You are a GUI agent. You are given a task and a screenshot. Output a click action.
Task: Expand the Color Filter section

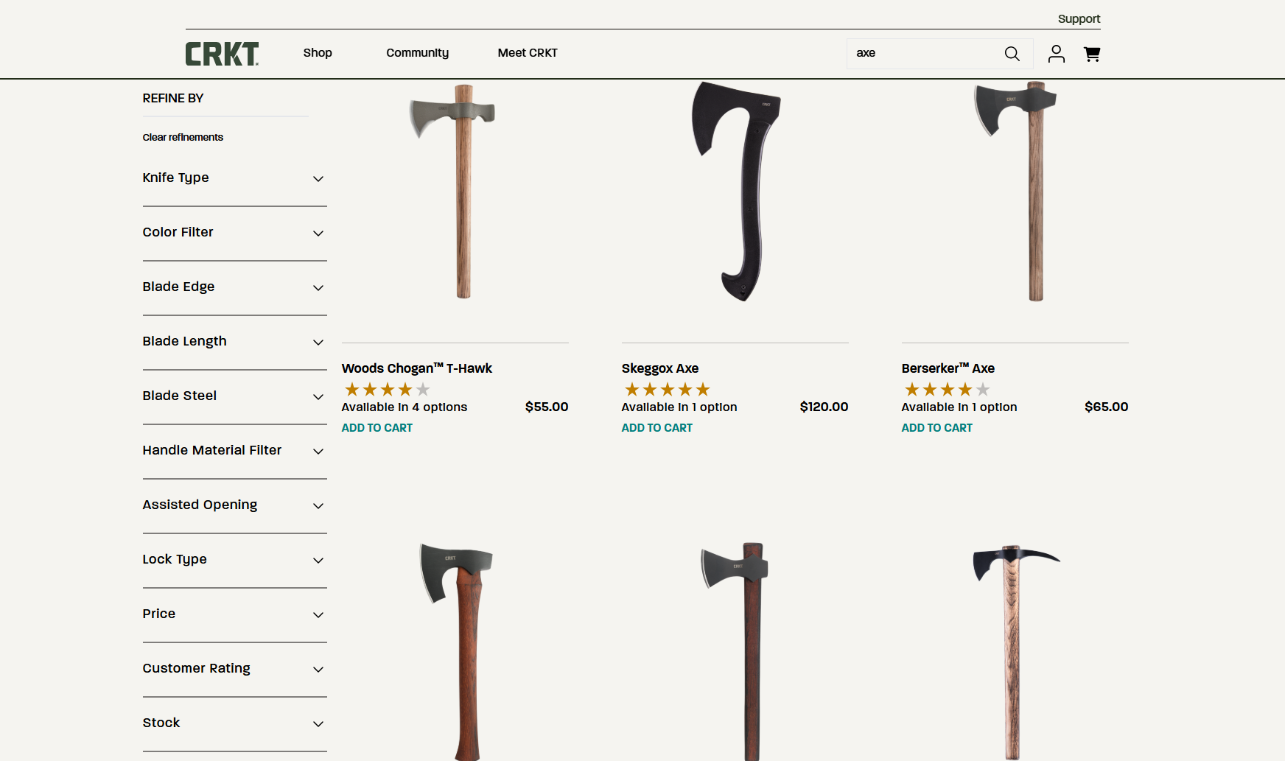coord(234,233)
